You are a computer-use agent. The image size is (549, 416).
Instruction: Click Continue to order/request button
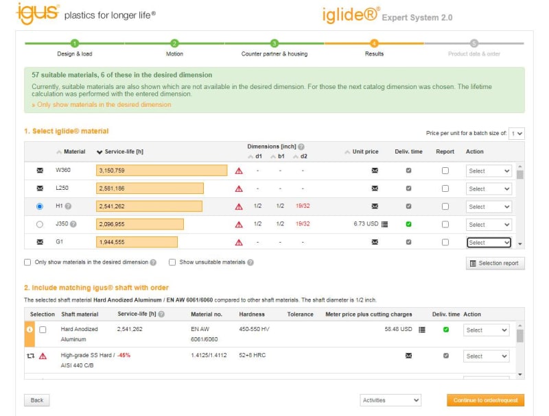(485, 400)
